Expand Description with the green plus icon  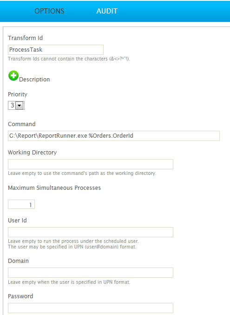pos(13,76)
